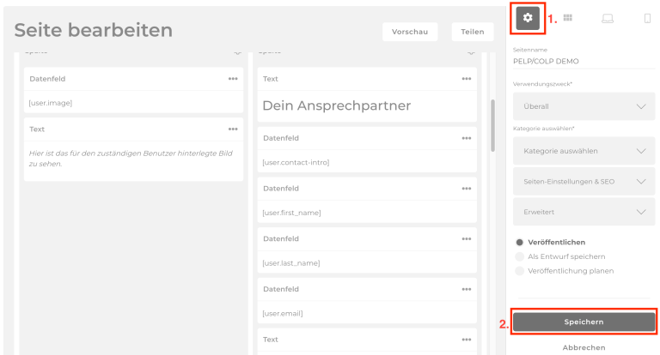Select the desktop preview icon
Screen dimensions: 660x355
(x=608, y=18)
